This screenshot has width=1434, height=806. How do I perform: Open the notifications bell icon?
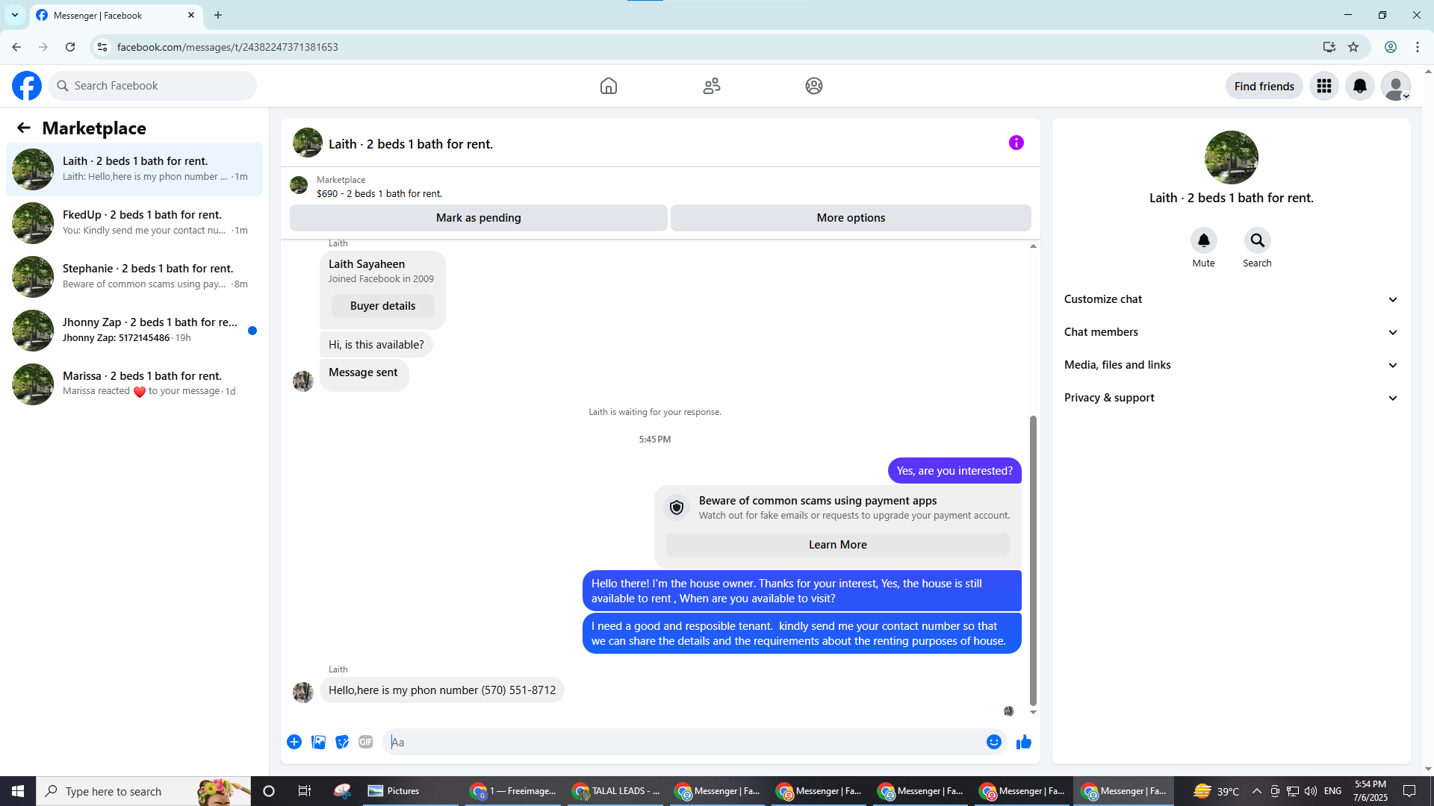pos(1360,86)
